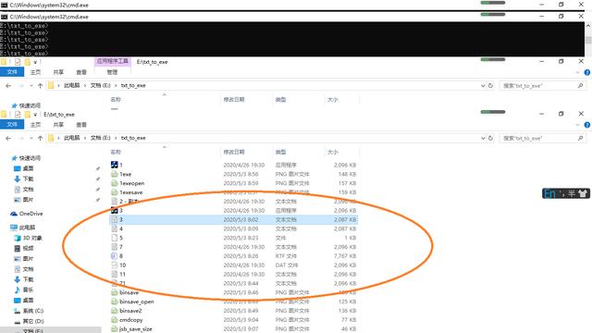
Task: Refresh the front Explorer folder view
Action: (x=490, y=138)
